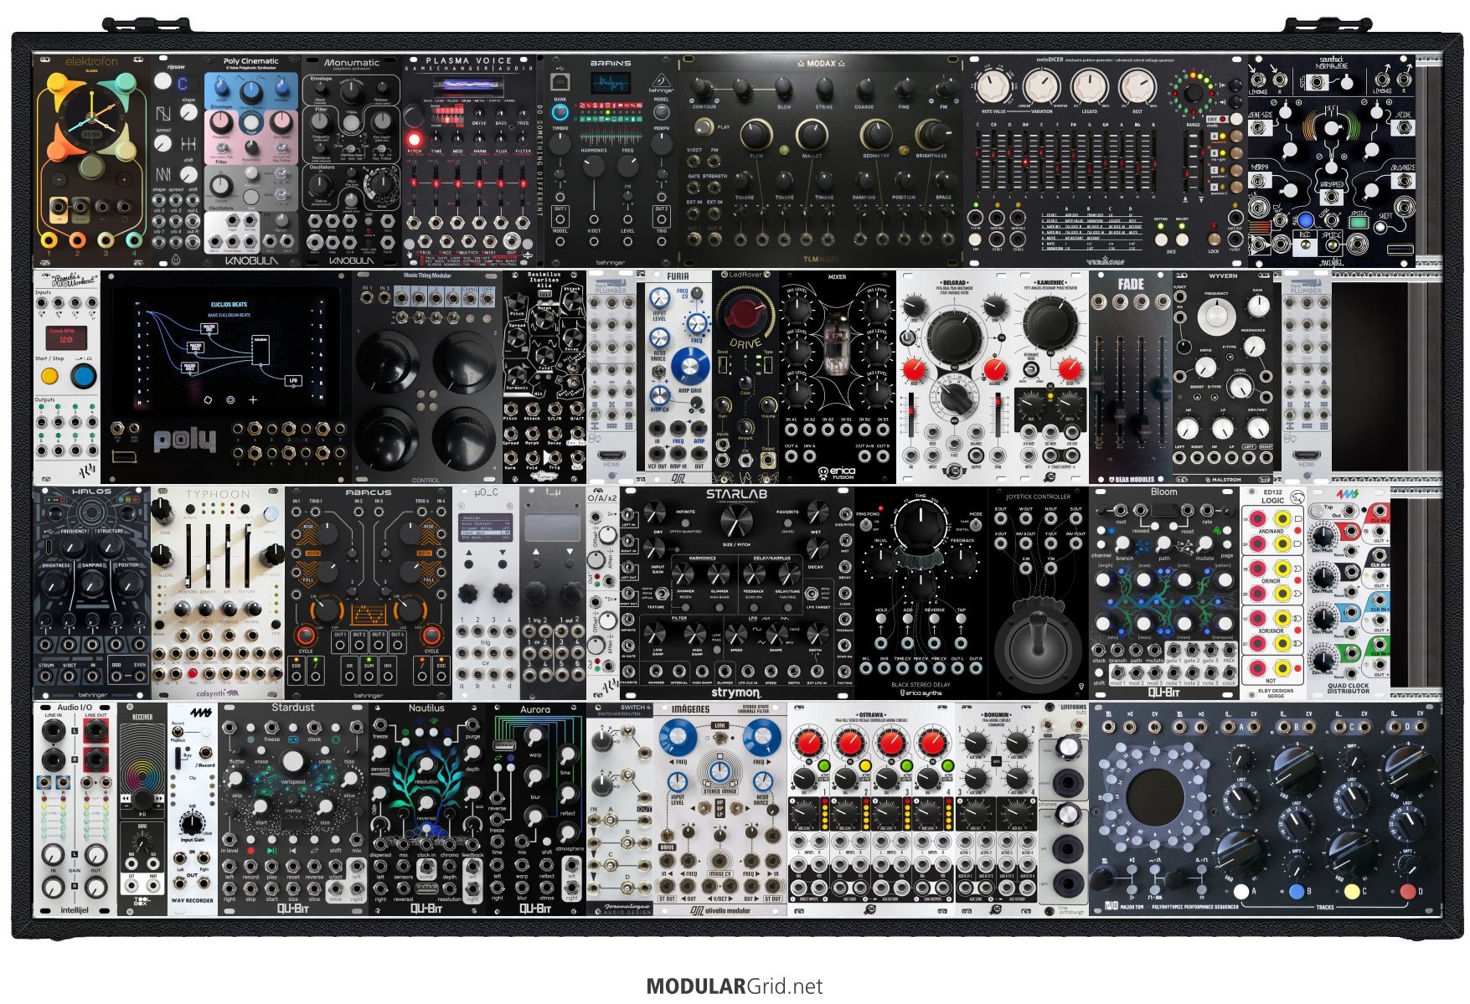This screenshot has width=1470, height=1004.
Task: Toggle the white track A button on Major Tom
Action: click(x=1241, y=892)
